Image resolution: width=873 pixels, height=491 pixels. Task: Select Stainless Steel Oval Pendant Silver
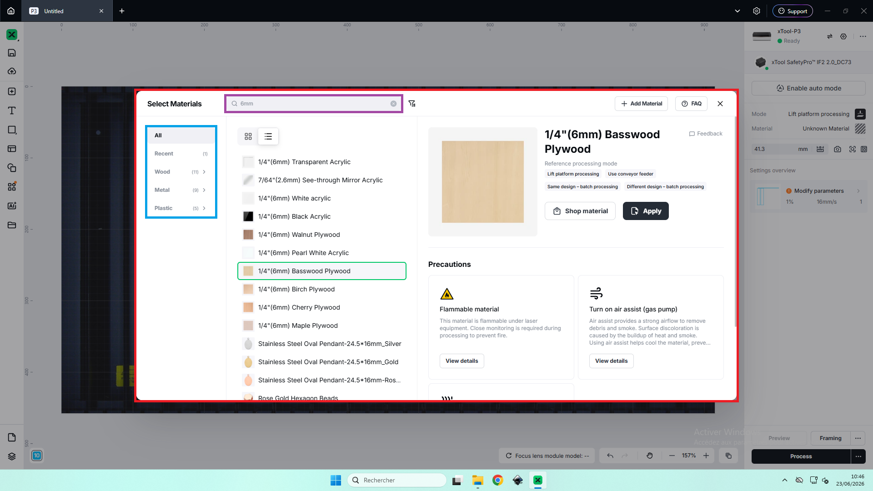(x=322, y=344)
